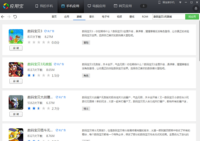This screenshot has width=200, height=141.
Task: Select the 游戏 category
Action: pos(79,17)
